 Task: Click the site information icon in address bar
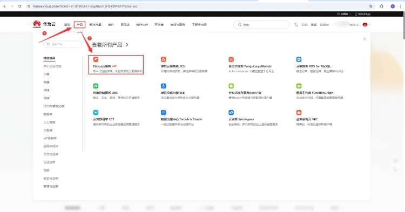(x=29, y=6)
